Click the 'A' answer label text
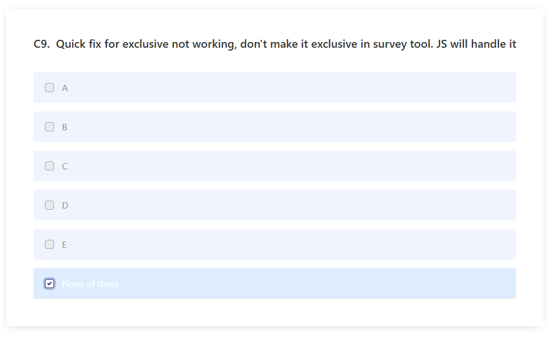This screenshot has width=552, height=337. tap(65, 88)
